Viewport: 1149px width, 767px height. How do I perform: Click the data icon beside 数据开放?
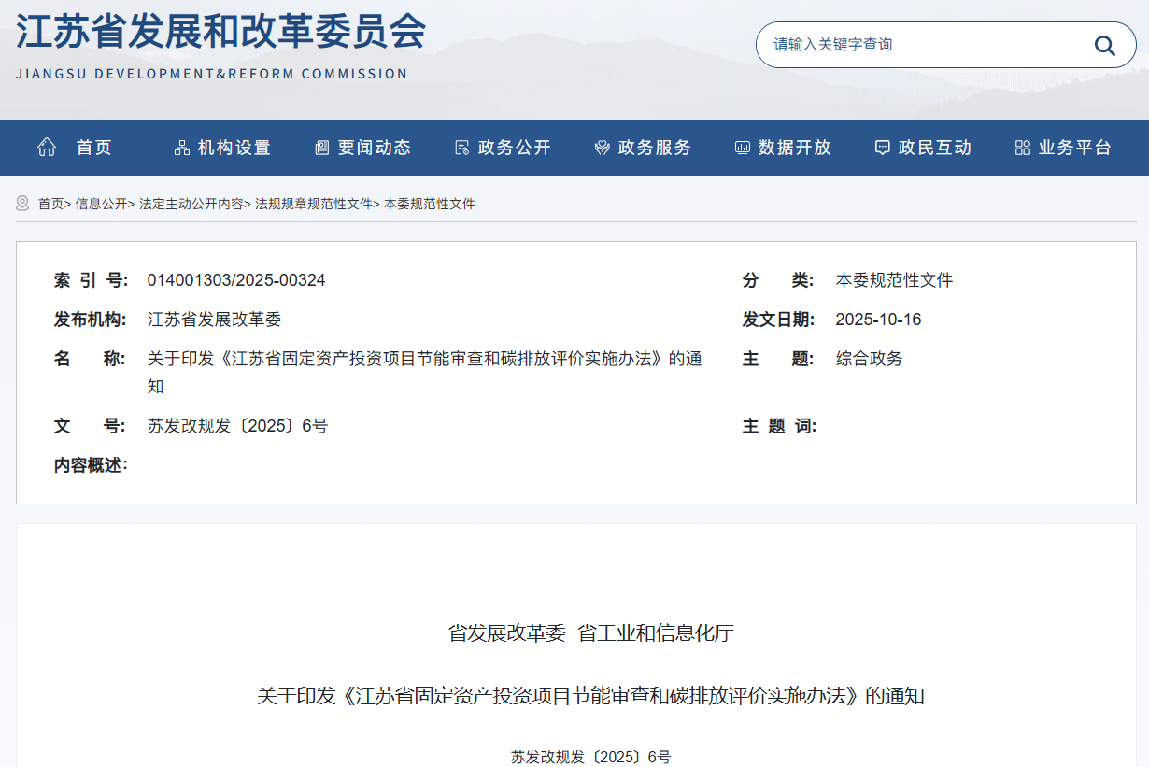click(743, 148)
